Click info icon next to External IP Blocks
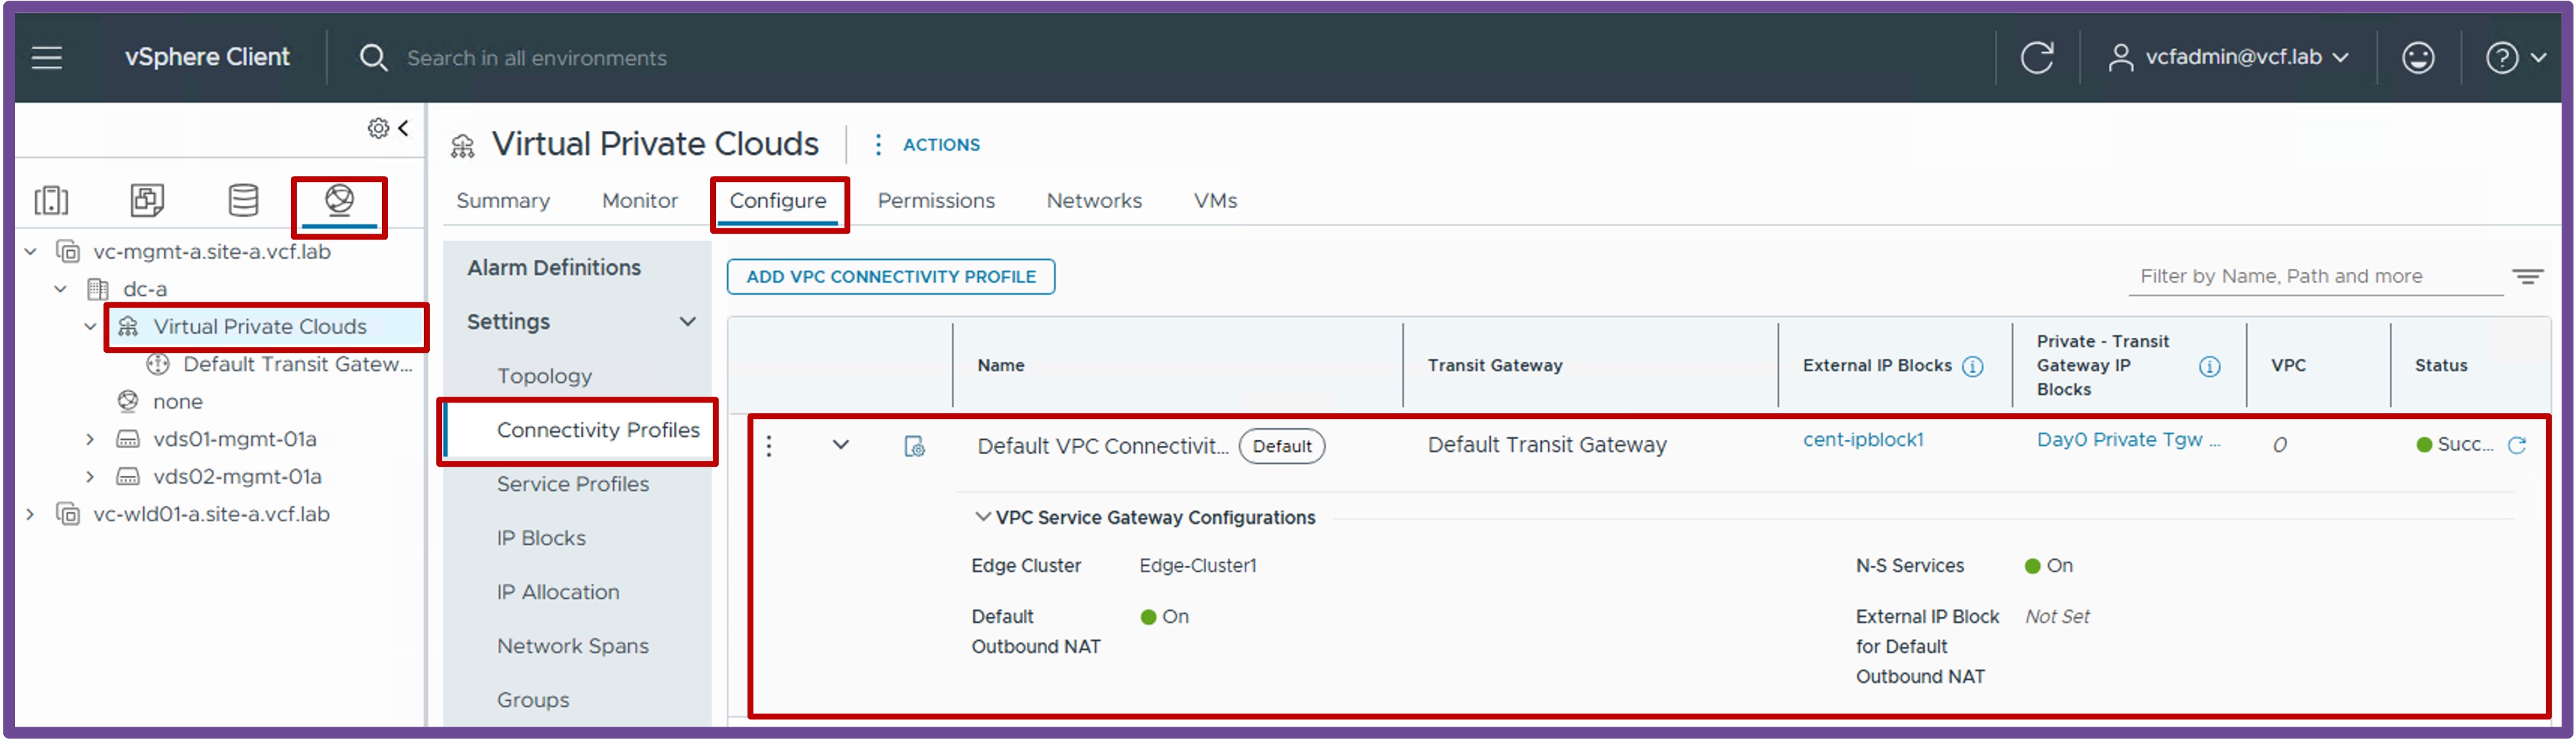Screen dimensions: 2576x741 pos(1972,367)
